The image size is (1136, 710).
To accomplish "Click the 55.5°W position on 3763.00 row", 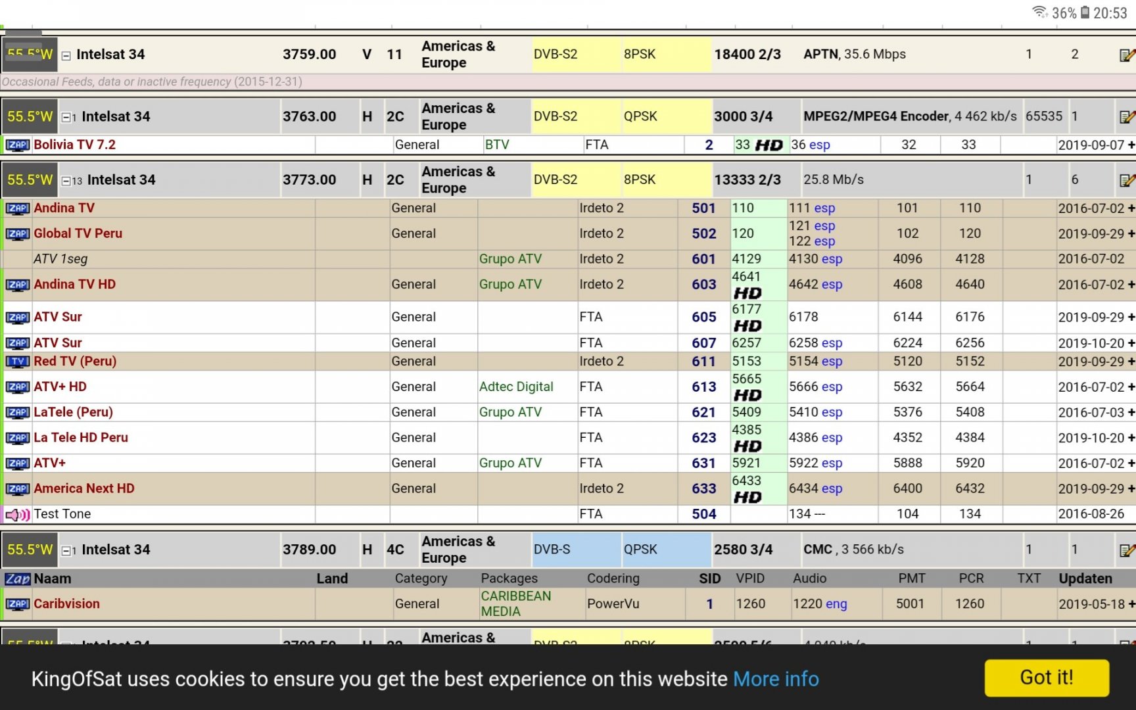I will coord(30,116).
